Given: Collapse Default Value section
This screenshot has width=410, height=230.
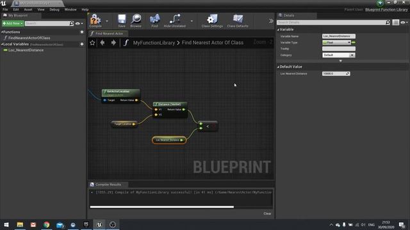Looking at the screenshot, I should pos(278,66).
